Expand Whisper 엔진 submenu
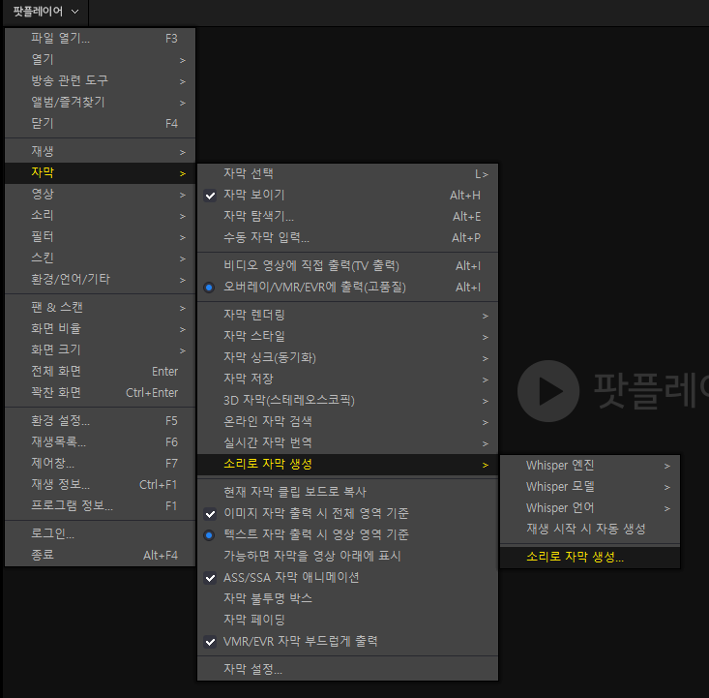The width and height of the screenshot is (709, 698). coord(590,466)
